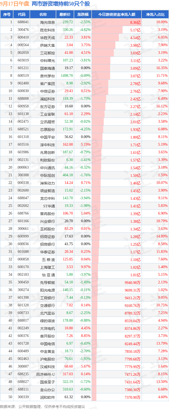Screen dimensions: 169x409
Task: Select stock name 金山办公
Action: [x=48, y=390]
